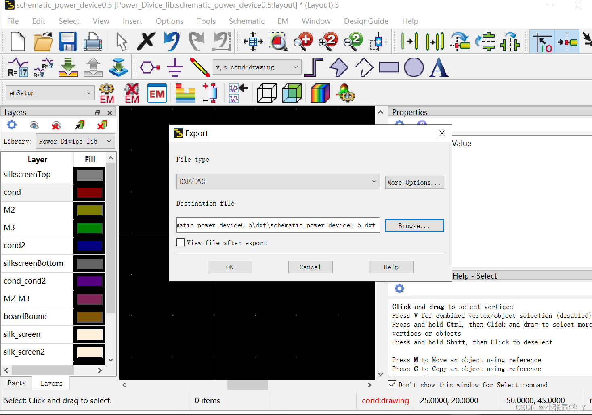This screenshot has height=415, width=592.
Task: Open the DesignGuide menu
Action: [366, 21]
